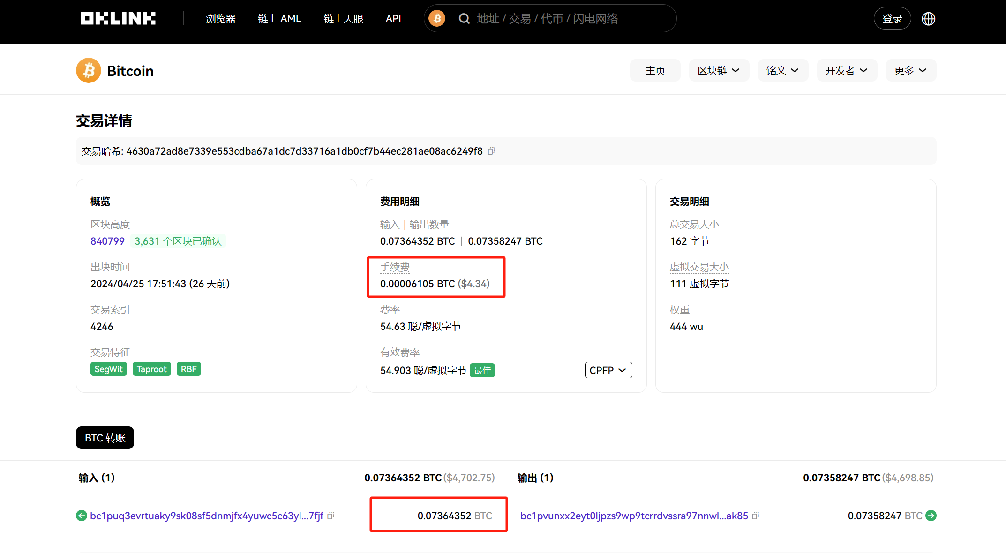The height and width of the screenshot is (553, 1006).
Task: Expand the 开发者 menu
Action: click(x=847, y=70)
